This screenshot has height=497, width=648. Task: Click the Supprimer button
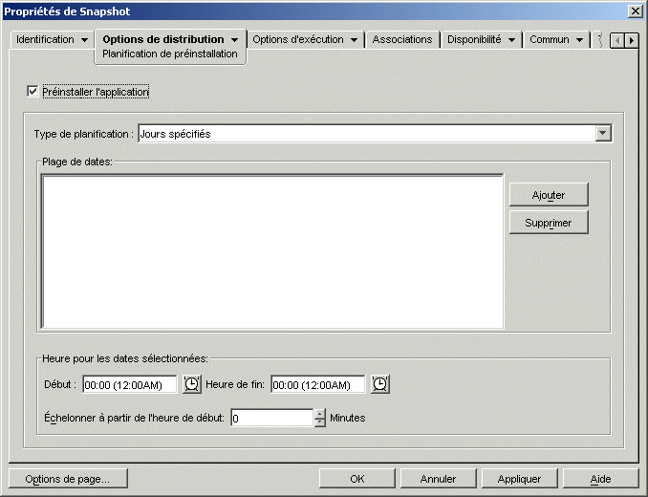(549, 223)
